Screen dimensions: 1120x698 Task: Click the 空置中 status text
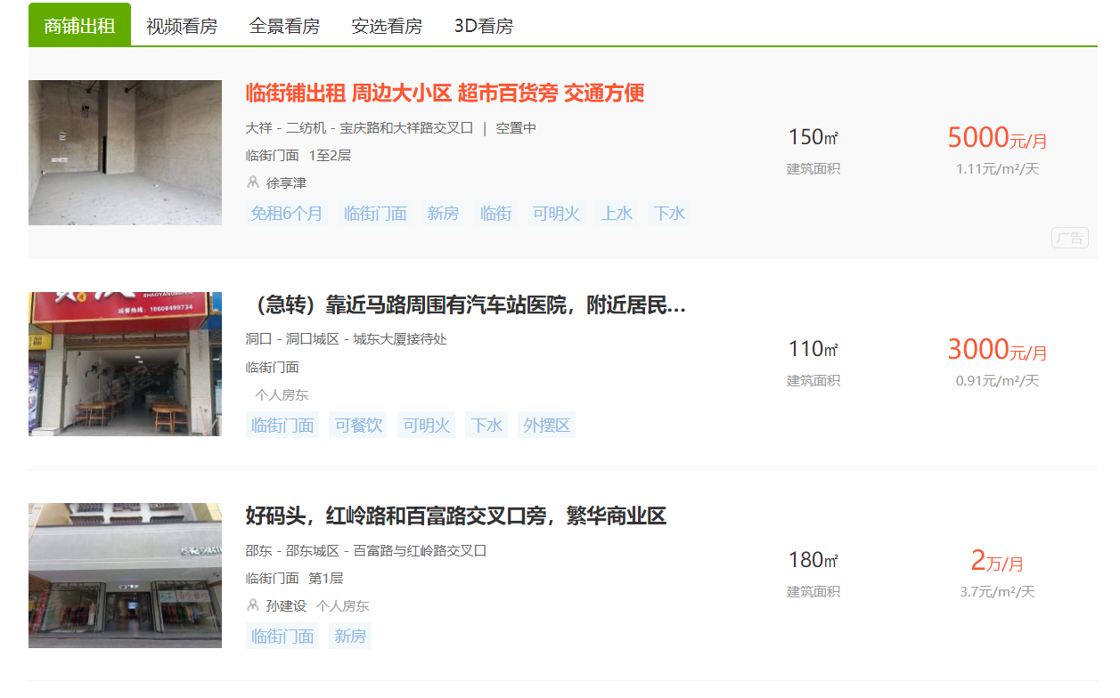[x=516, y=127]
